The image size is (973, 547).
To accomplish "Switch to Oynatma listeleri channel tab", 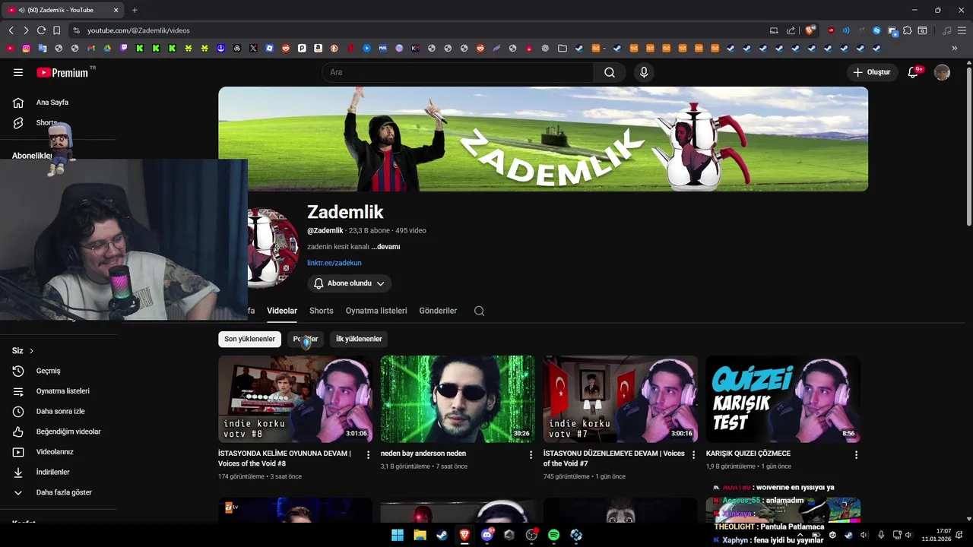I will (376, 311).
